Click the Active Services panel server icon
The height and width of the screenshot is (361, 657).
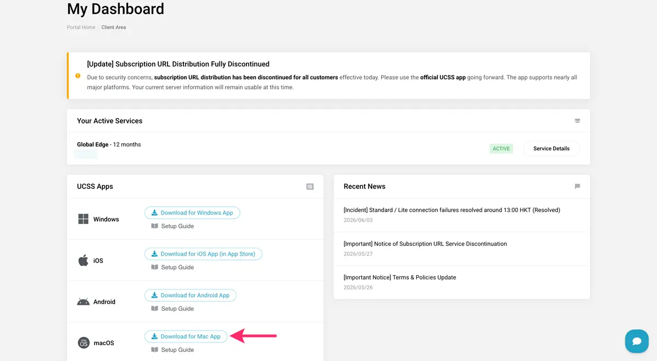tap(577, 121)
